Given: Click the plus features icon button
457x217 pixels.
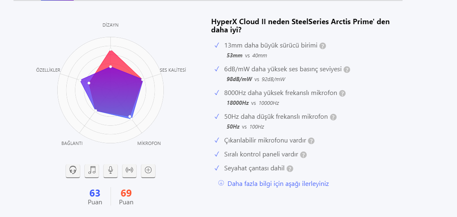Looking at the screenshot, I should [x=148, y=170].
